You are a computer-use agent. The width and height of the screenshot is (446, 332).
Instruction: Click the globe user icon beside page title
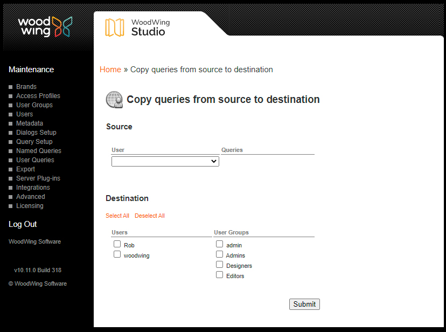114,100
